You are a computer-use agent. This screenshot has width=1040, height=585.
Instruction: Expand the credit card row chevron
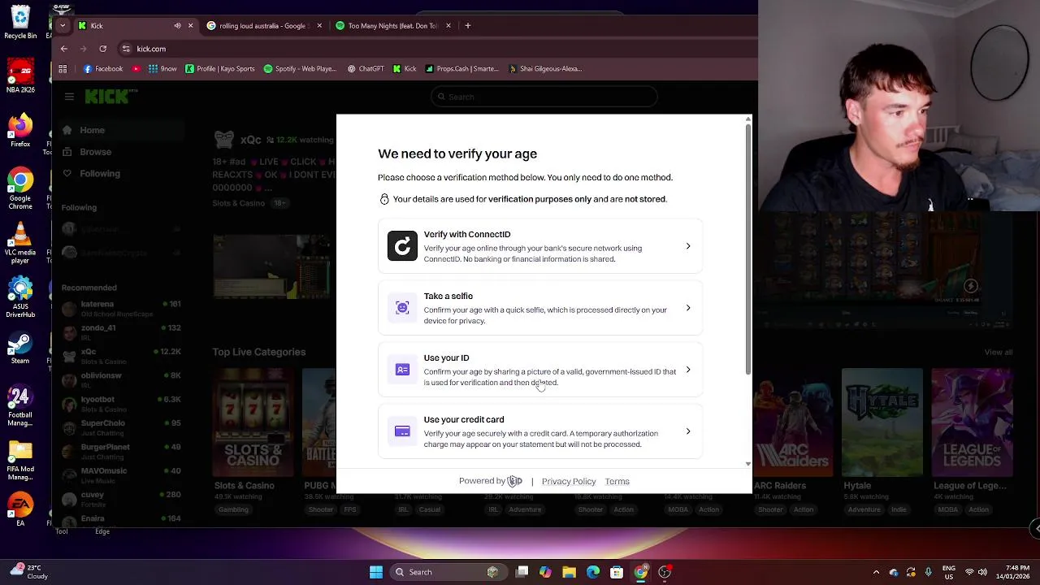tap(688, 431)
